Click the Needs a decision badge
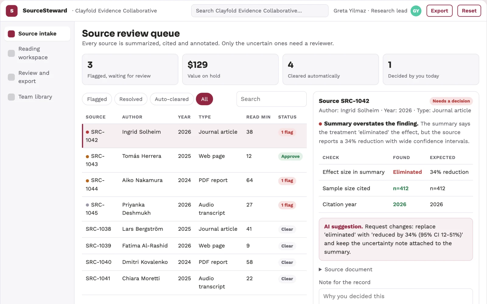487x304 pixels. pyautogui.click(x=451, y=101)
